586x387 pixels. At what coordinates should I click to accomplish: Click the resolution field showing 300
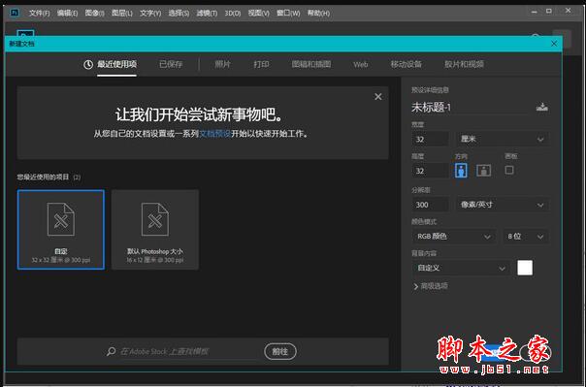430,205
